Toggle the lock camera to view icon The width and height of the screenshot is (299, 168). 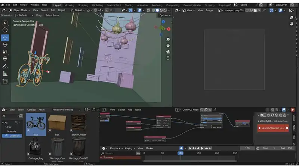[168, 58]
